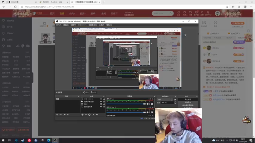
Task: Remove the selected scene with the minus icon
Action: pyautogui.click(x=61, y=115)
